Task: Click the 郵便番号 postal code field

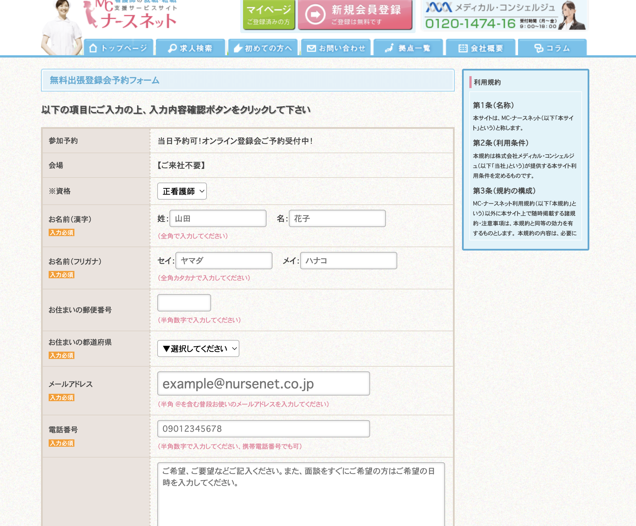Action: [184, 303]
